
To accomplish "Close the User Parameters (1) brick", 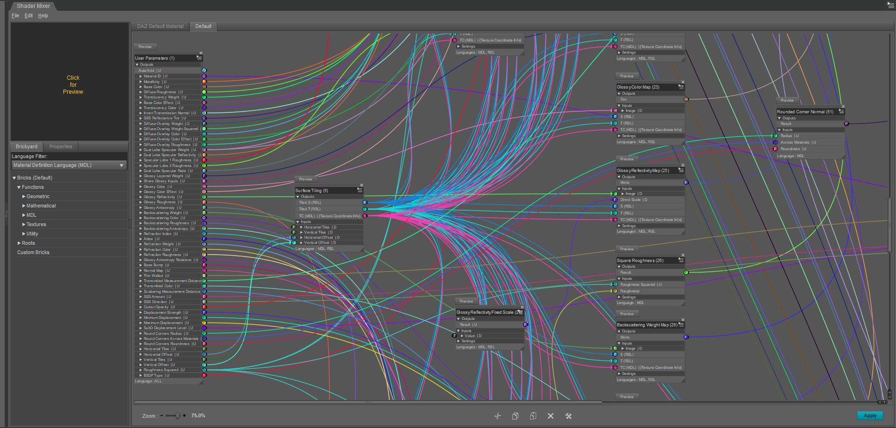I will coord(201,53).
